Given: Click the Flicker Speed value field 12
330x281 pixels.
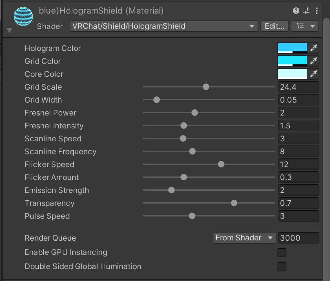Looking at the screenshot, I should tap(298, 164).
